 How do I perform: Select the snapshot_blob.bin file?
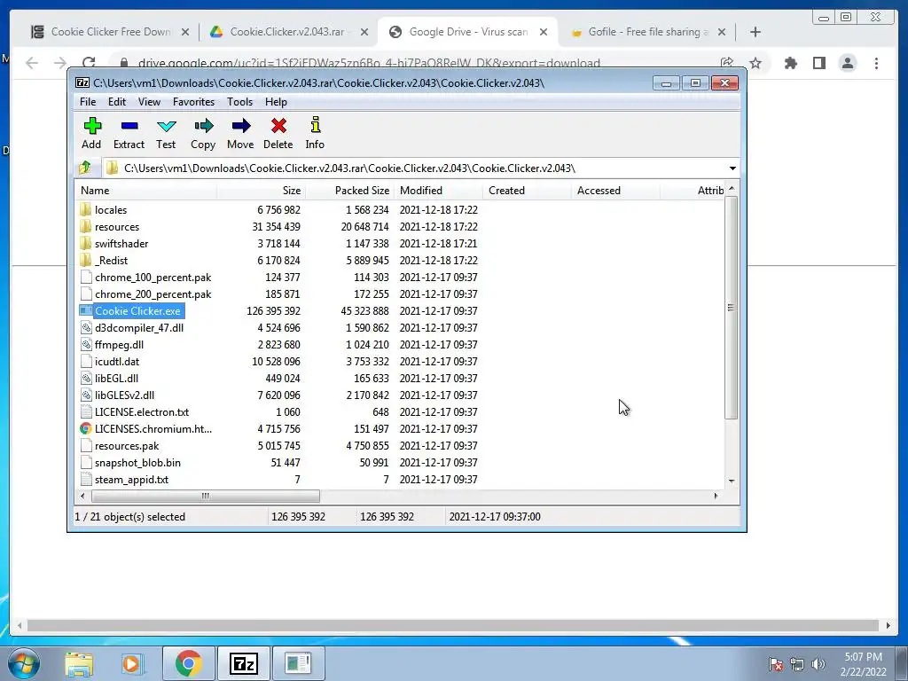point(137,462)
